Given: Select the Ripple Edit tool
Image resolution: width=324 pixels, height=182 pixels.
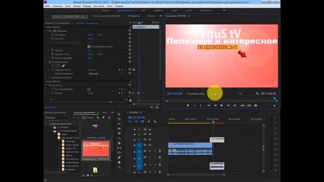Looking at the screenshot, I should 119,124.
